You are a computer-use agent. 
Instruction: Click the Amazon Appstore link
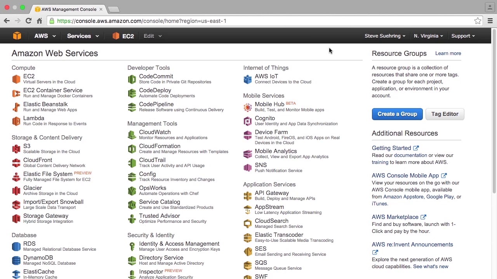[403, 197]
